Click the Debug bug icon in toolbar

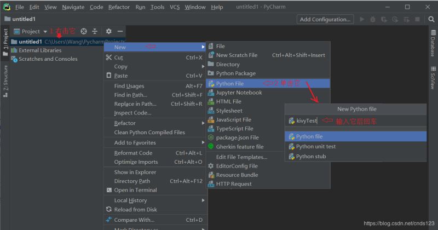[373, 19]
